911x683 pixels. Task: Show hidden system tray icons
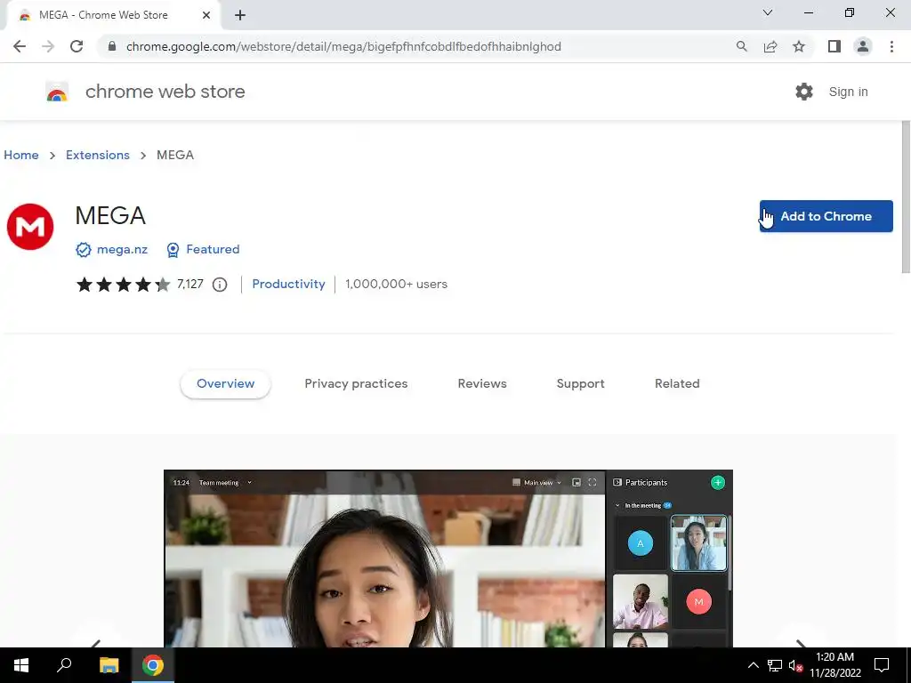point(753,665)
